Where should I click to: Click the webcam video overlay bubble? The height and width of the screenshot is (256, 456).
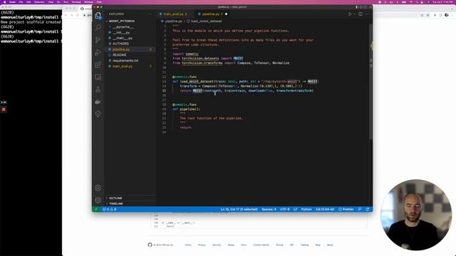click(x=416, y=215)
